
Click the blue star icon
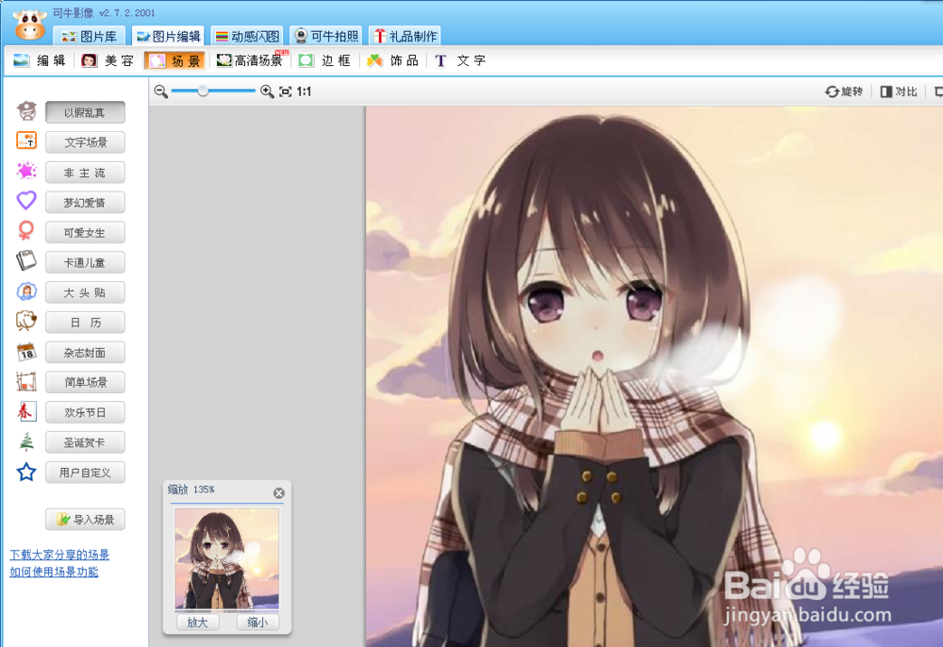coord(26,472)
